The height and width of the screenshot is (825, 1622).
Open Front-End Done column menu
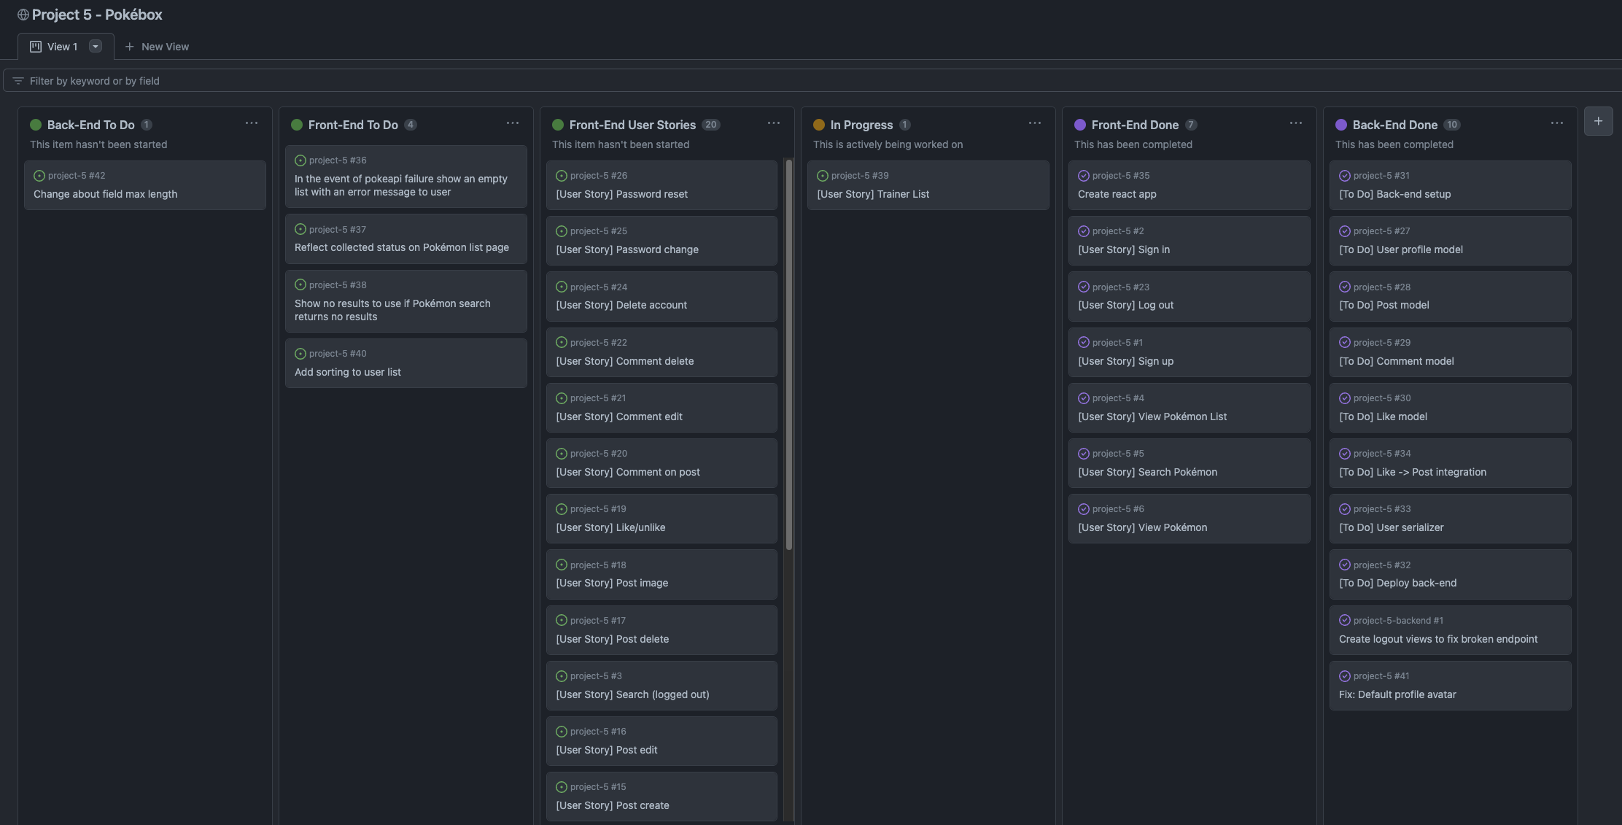(x=1296, y=123)
